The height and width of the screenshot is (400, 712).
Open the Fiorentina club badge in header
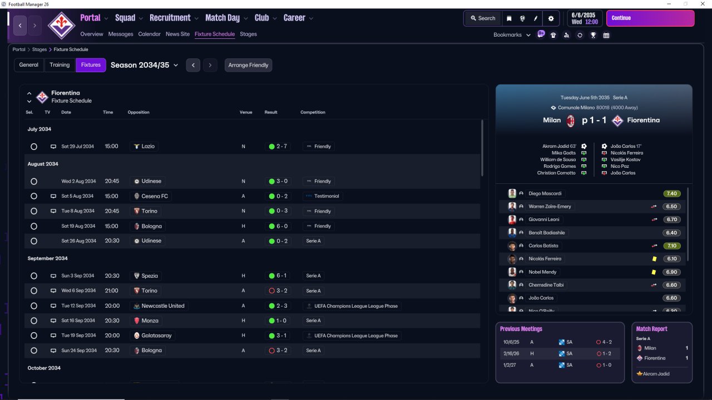[61, 25]
